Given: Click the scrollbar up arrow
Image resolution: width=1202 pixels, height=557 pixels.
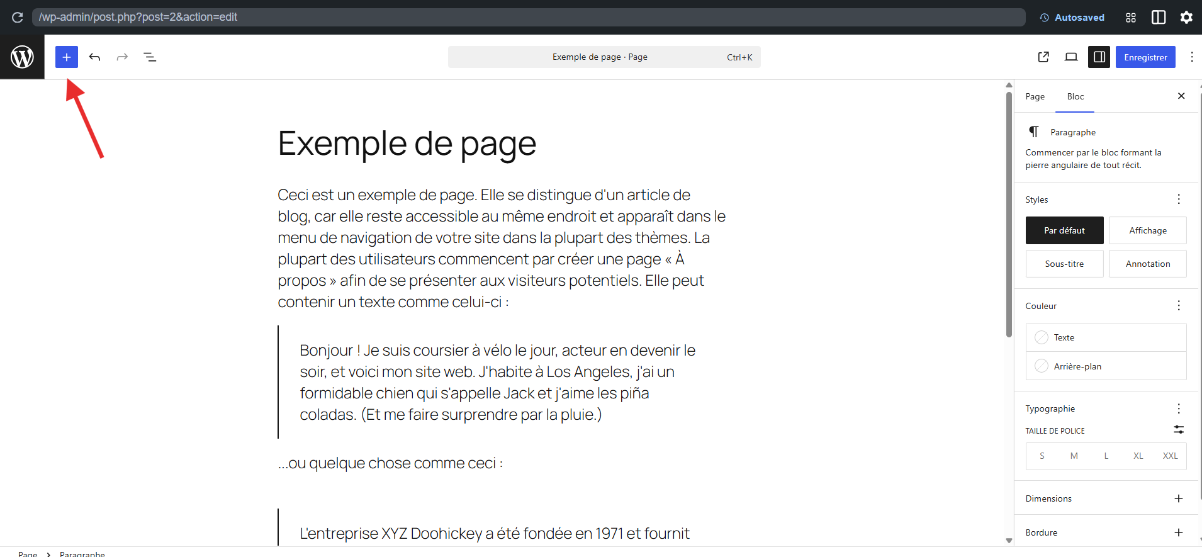Looking at the screenshot, I should coord(1009,85).
